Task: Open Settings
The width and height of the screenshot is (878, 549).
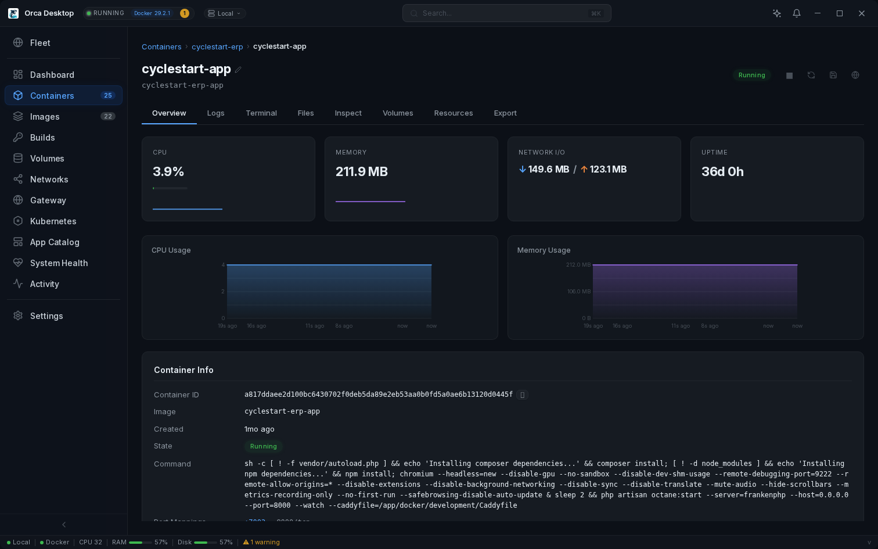Action: tap(63, 316)
